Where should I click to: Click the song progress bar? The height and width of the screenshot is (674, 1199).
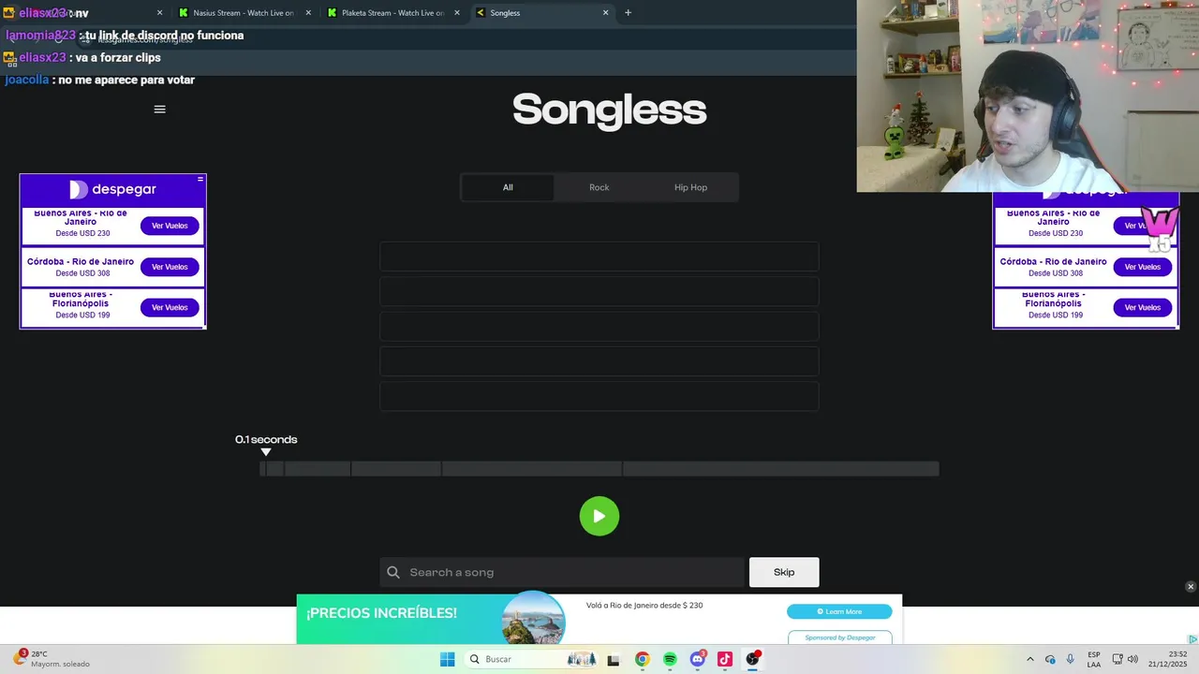pos(599,469)
